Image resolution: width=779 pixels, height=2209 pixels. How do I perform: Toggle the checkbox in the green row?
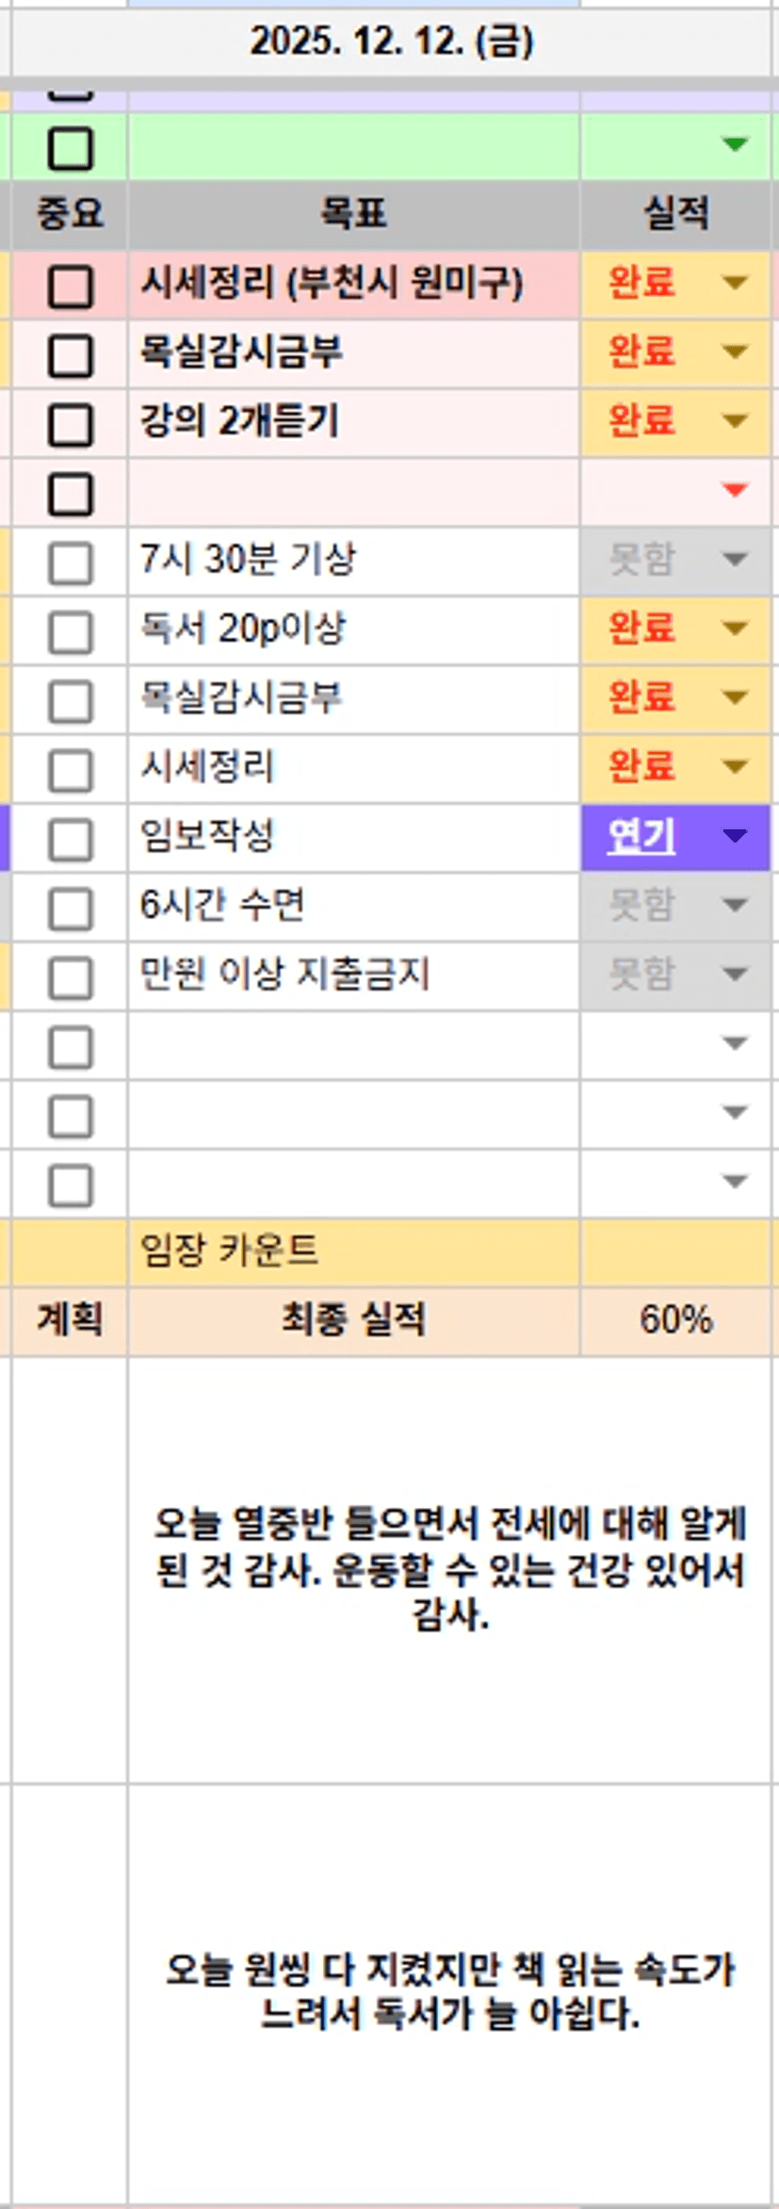[70, 148]
